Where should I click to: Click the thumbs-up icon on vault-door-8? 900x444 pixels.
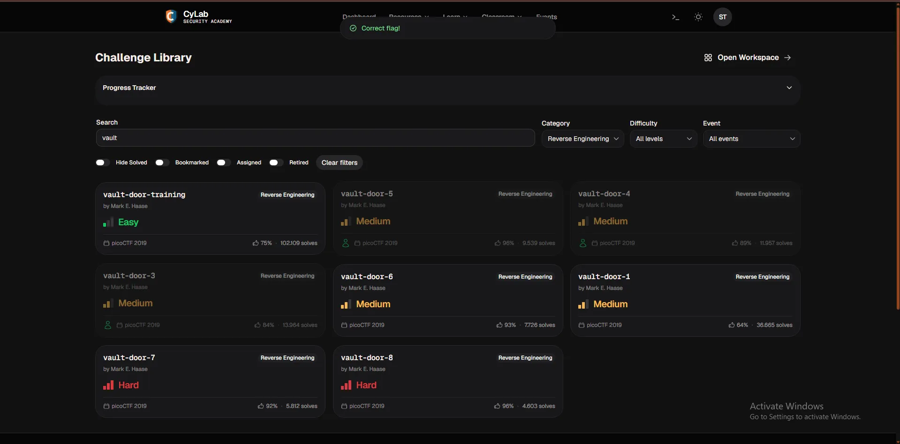[497, 406]
